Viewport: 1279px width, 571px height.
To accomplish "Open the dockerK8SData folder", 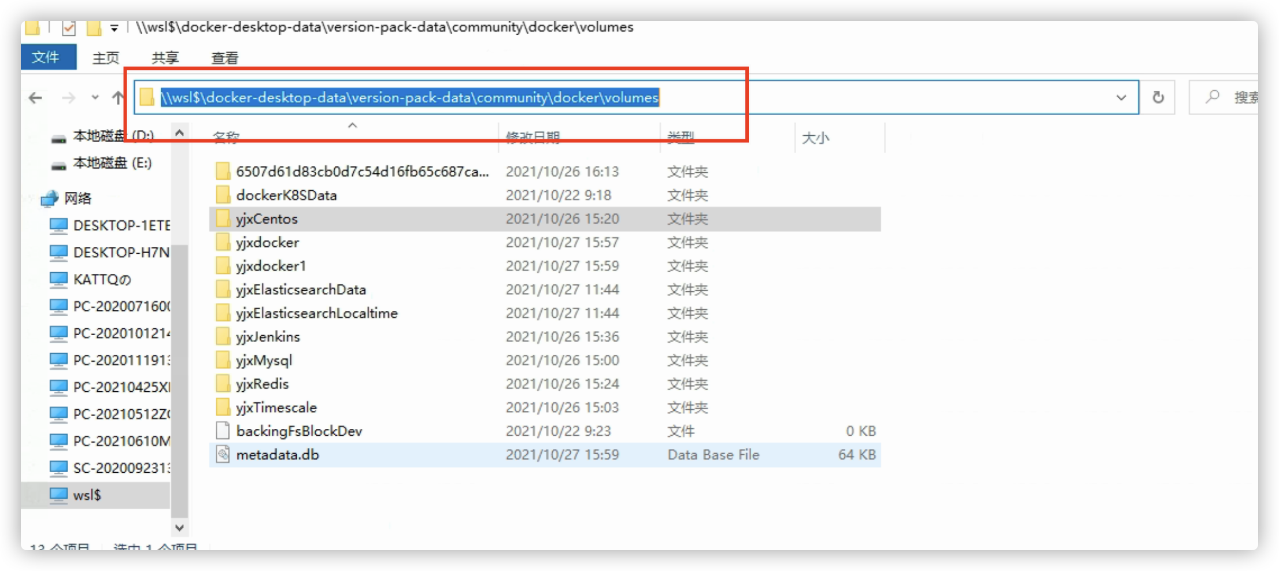I will coord(287,195).
